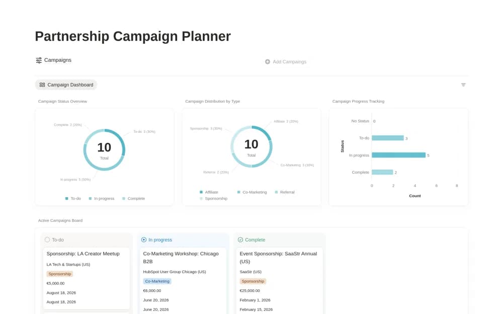Click the To-do column header
This screenshot has height=314, width=503.
[x=54, y=240]
